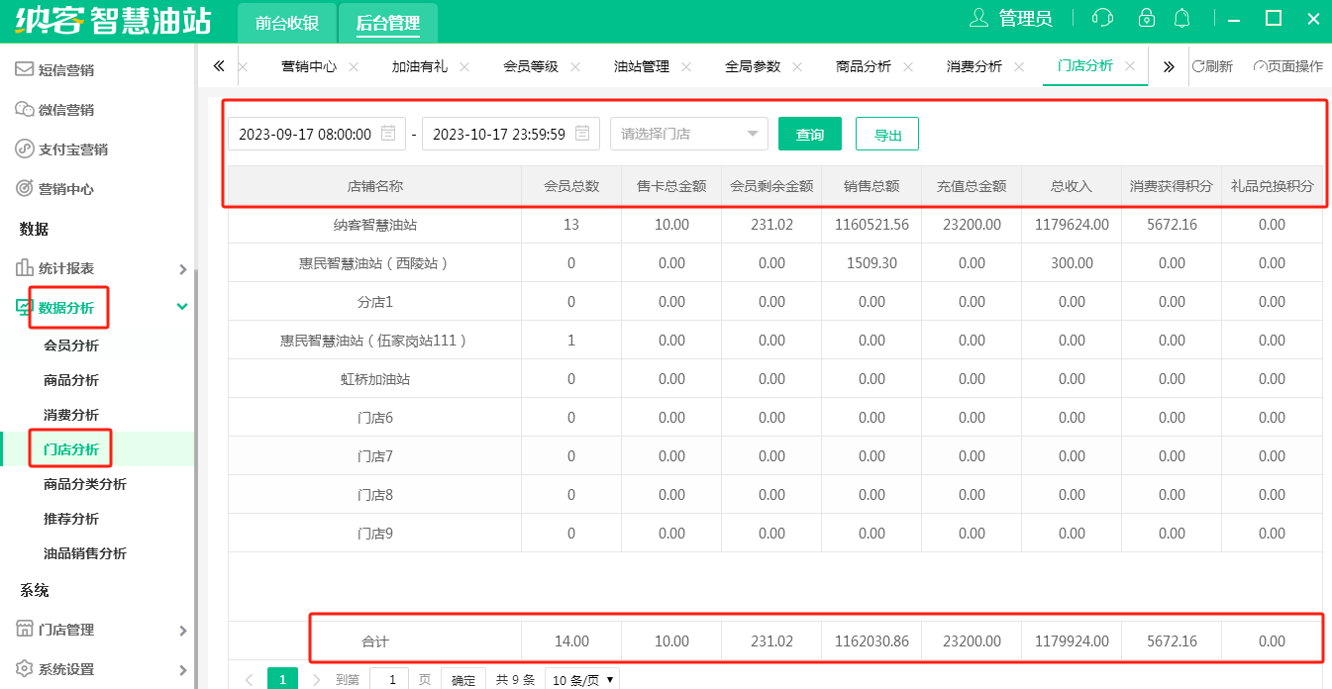Open the 请选择门店 store dropdown

pyautogui.click(x=688, y=134)
